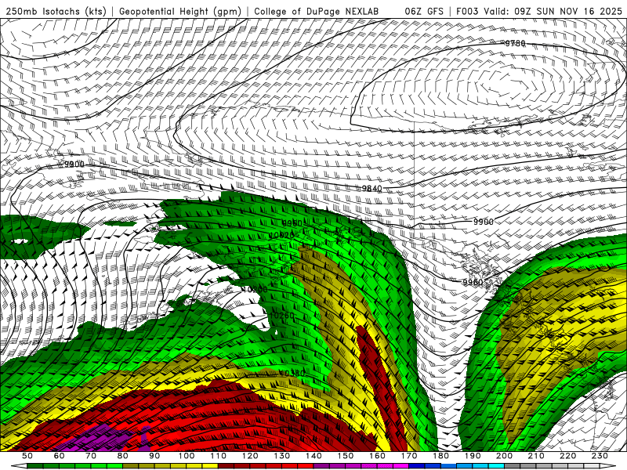
Task: Click the purple swatch starting at 140 knots
Action: pyautogui.click(x=321, y=466)
